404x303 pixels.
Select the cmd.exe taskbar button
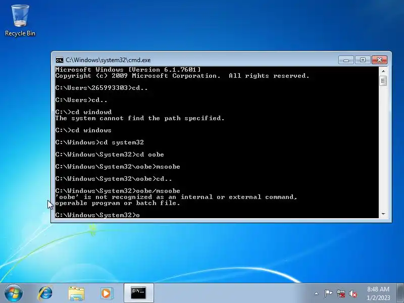(x=138, y=293)
